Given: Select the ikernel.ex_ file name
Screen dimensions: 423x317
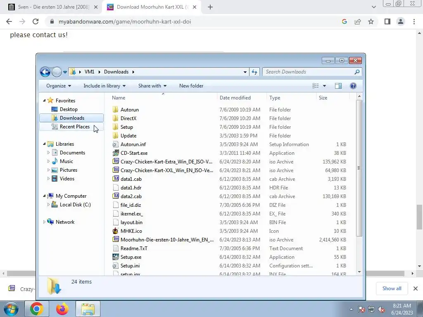Looking at the screenshot, I should click(132, 213).
